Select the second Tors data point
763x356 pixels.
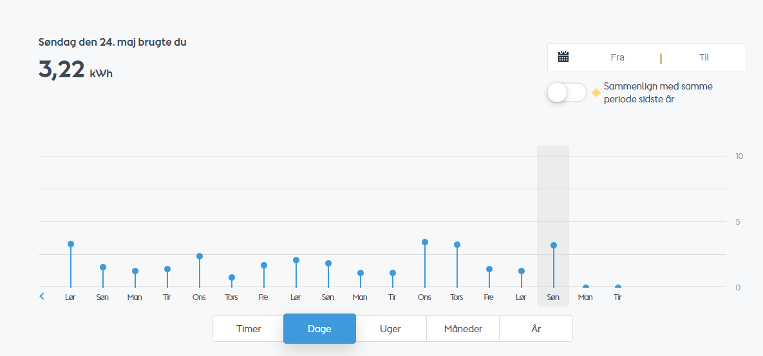(x=457, y=245)
